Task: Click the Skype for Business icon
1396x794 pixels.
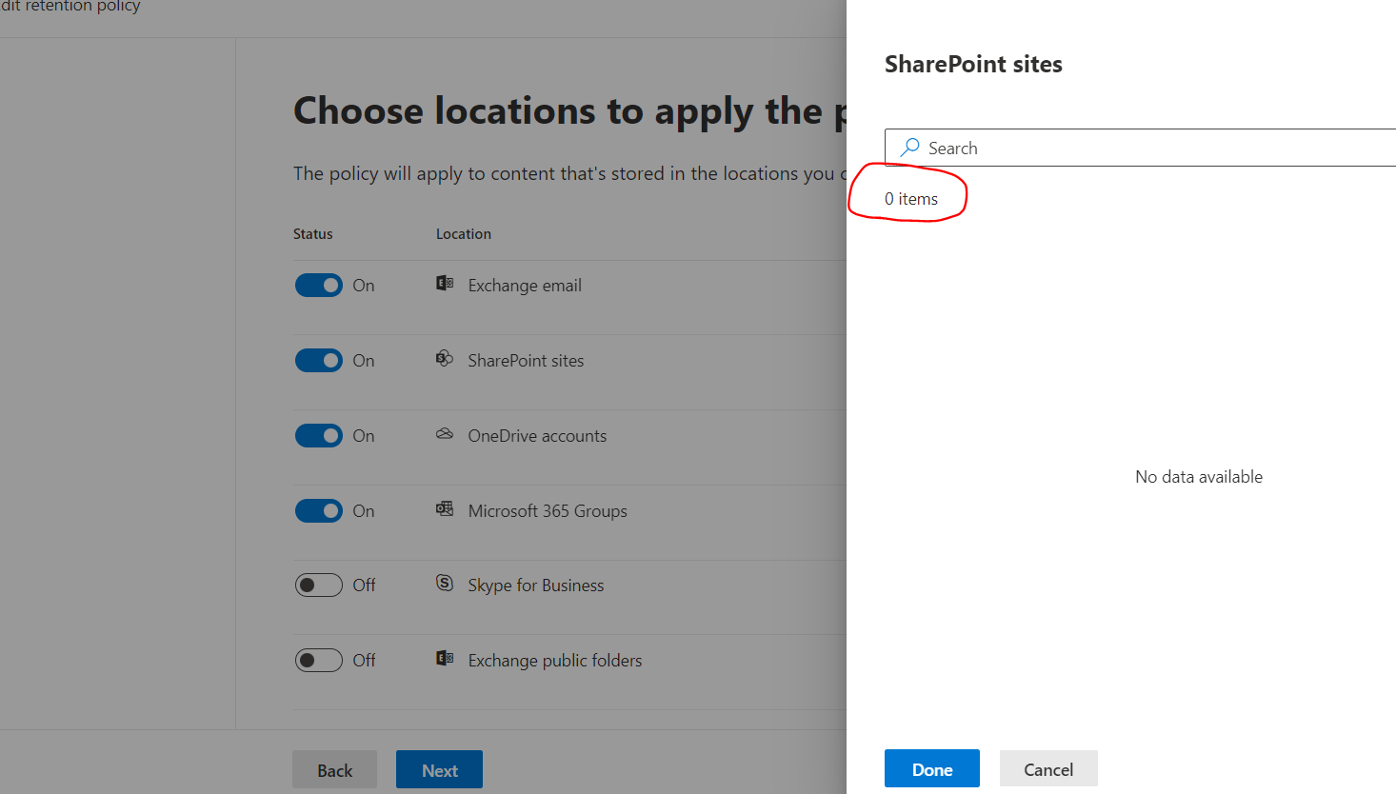Action: pyautogui.click(x=445, y=583)
